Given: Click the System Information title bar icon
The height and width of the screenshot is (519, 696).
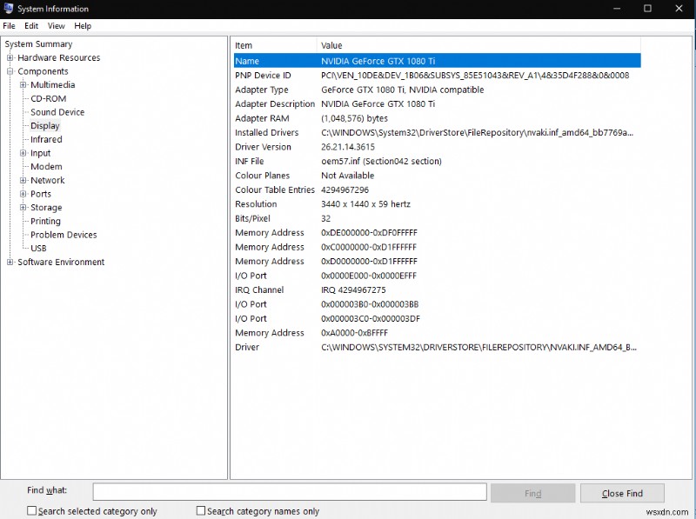Looking at the screenshot, I should coord(9,8).
